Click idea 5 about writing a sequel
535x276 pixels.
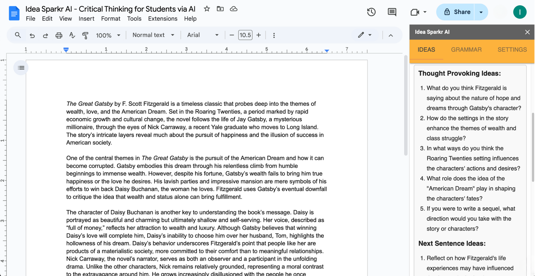[471, 219]
